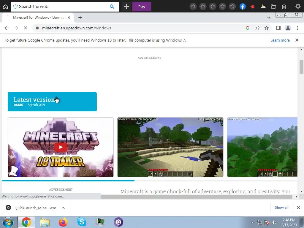The image size is (304, 228).
Task: Click the horizontal scrollbar at page bottom
Action: click(x=197, y=197)
